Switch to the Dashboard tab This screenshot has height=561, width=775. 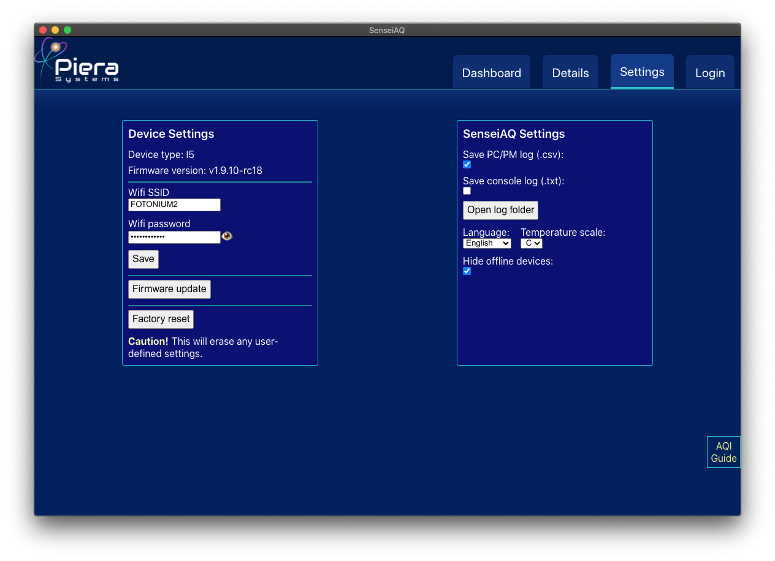tap(491, 73)
